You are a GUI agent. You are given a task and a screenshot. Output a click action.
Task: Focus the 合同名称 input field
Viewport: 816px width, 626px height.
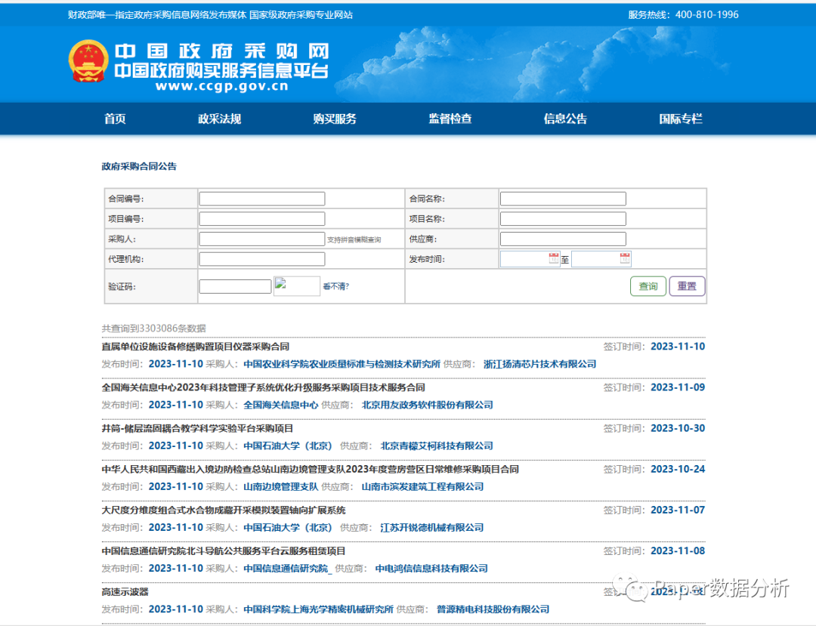563,199
